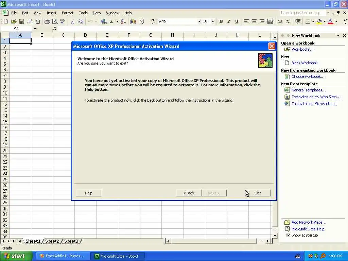
Task: Open the Borders dropdown arrow
Action: (x=313, y=21)
